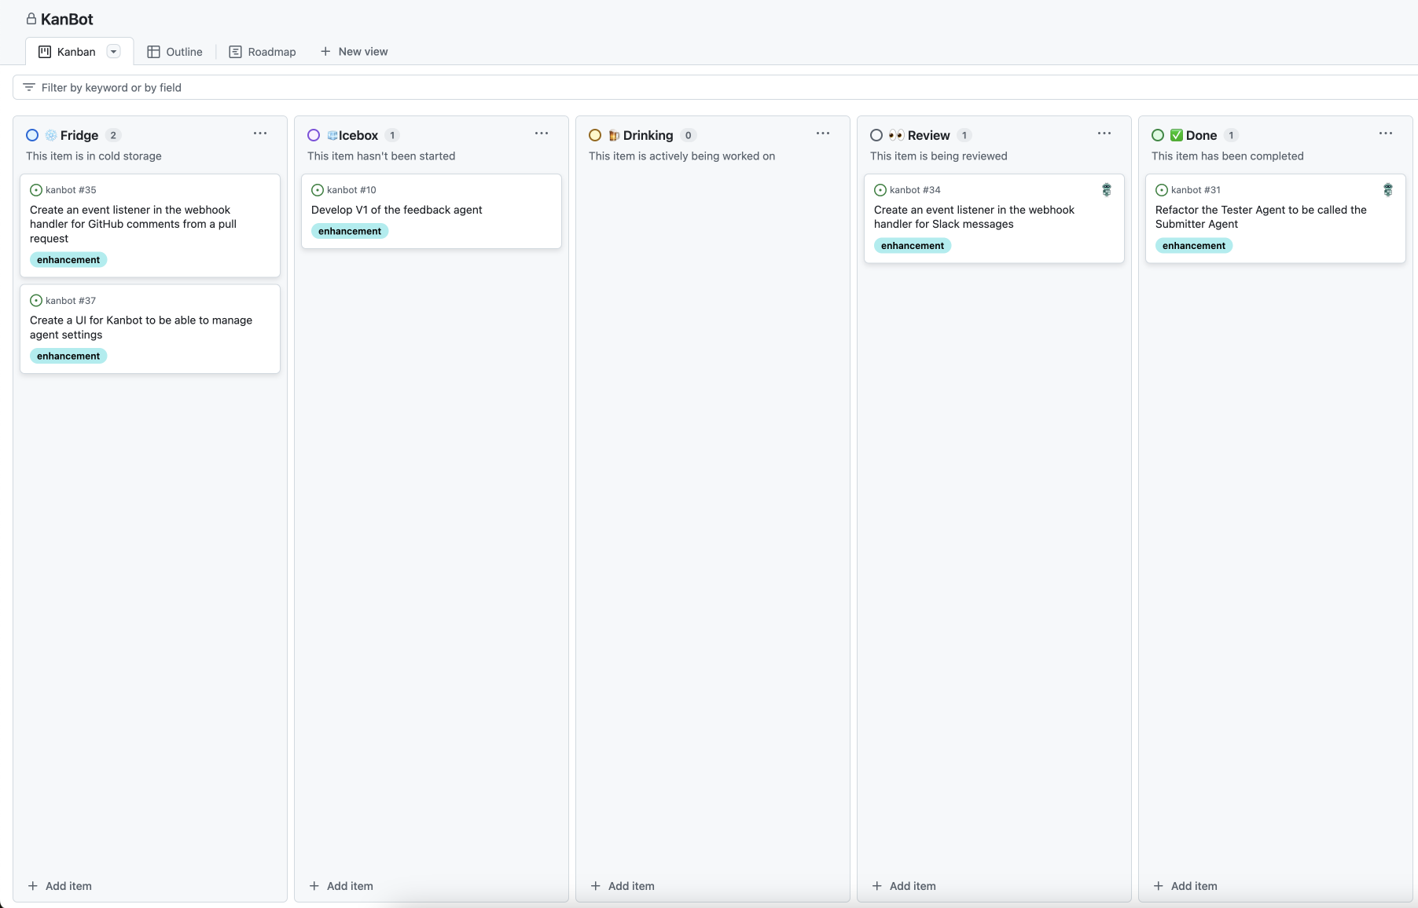This screenshot has width=1418, height=908.
Task: Click the green status circle next to Done
Action: (1159, 135)
